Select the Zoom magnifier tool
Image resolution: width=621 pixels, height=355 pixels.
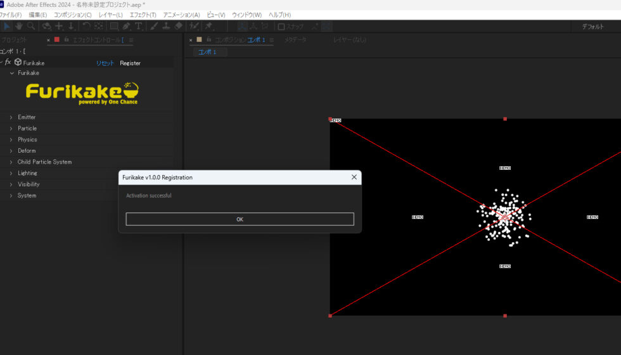coord(31,26)
